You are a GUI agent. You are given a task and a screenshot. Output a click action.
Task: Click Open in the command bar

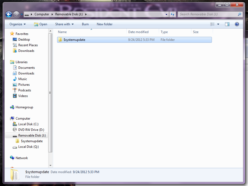(40, 24)
